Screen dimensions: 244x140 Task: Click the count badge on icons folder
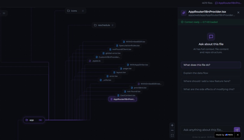point(83,11)
